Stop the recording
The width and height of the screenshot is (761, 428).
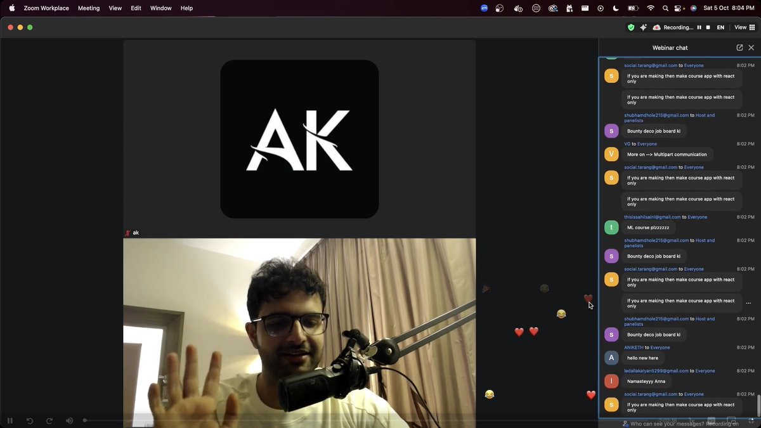(708, 27)
